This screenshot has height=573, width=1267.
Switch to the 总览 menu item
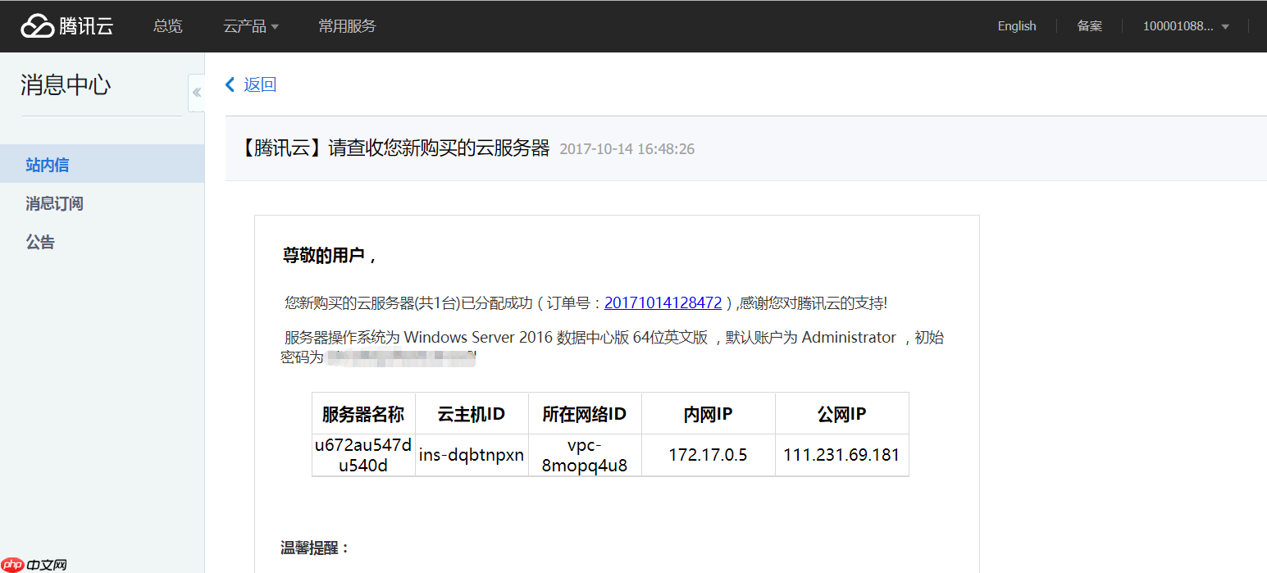coord(167,25)
